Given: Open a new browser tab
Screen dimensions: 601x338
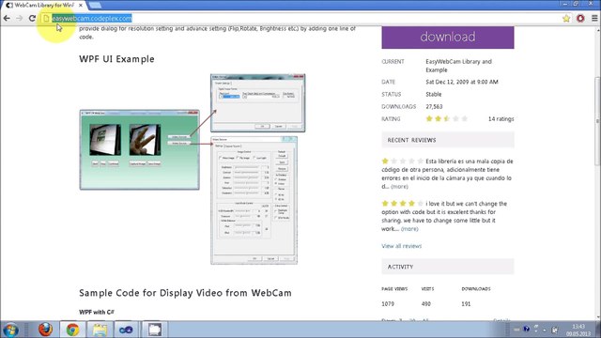Looking at the screenshot, I should (95, 6).
